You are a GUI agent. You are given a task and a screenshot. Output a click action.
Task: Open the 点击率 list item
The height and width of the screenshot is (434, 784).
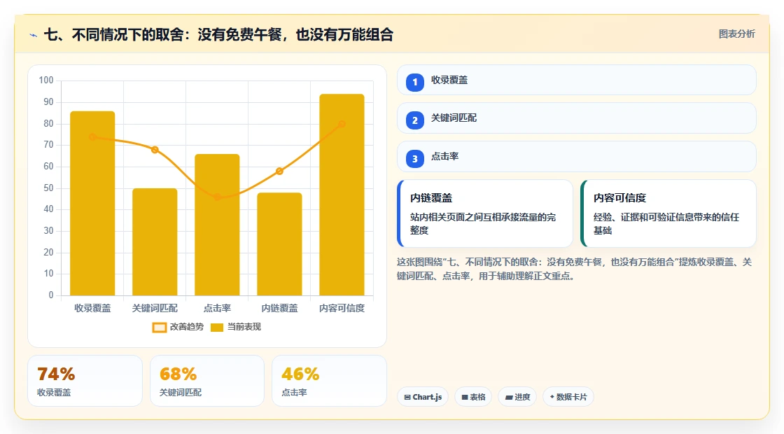(577, 157)
